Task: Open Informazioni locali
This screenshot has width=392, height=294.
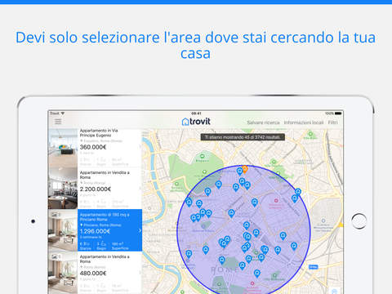Action: (x=304, y=122)
